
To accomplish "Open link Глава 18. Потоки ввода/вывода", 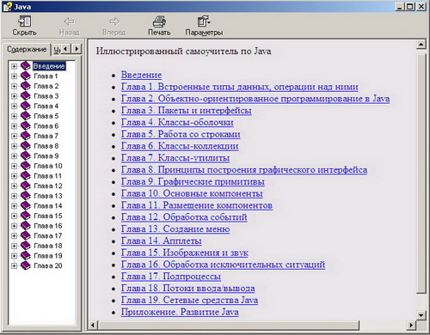I will (x=188, y=289).
